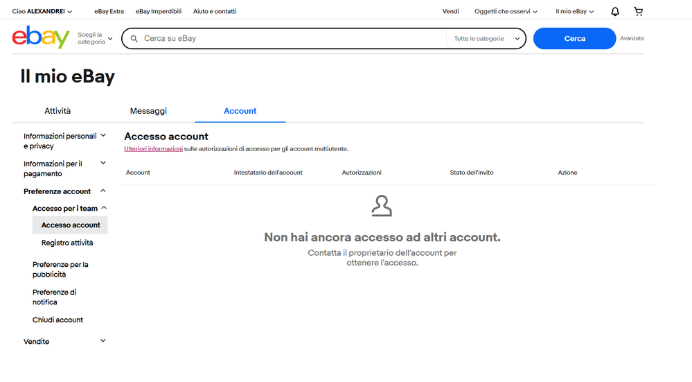Expand Informazioni per il pagamento section
The width and height of the screenshot is (692, 382).
click(64, 168)
